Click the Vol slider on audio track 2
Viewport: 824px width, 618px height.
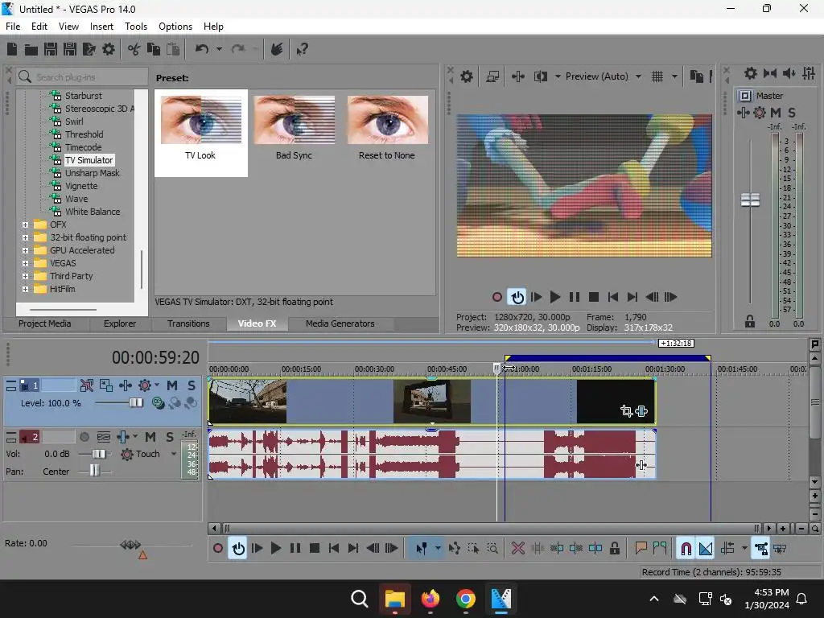pos(98,454)
